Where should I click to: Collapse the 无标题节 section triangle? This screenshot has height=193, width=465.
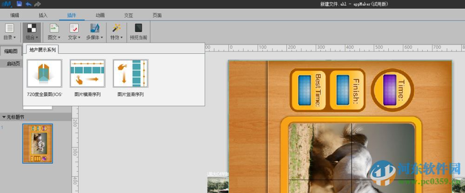[4, 117]
